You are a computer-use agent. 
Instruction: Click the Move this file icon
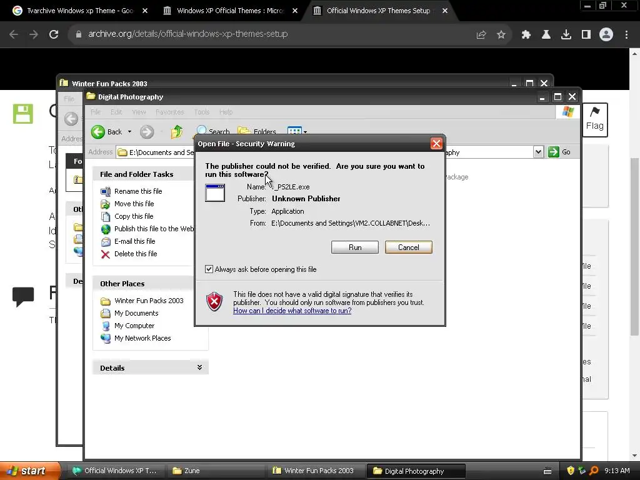click(x=105, y=204)
